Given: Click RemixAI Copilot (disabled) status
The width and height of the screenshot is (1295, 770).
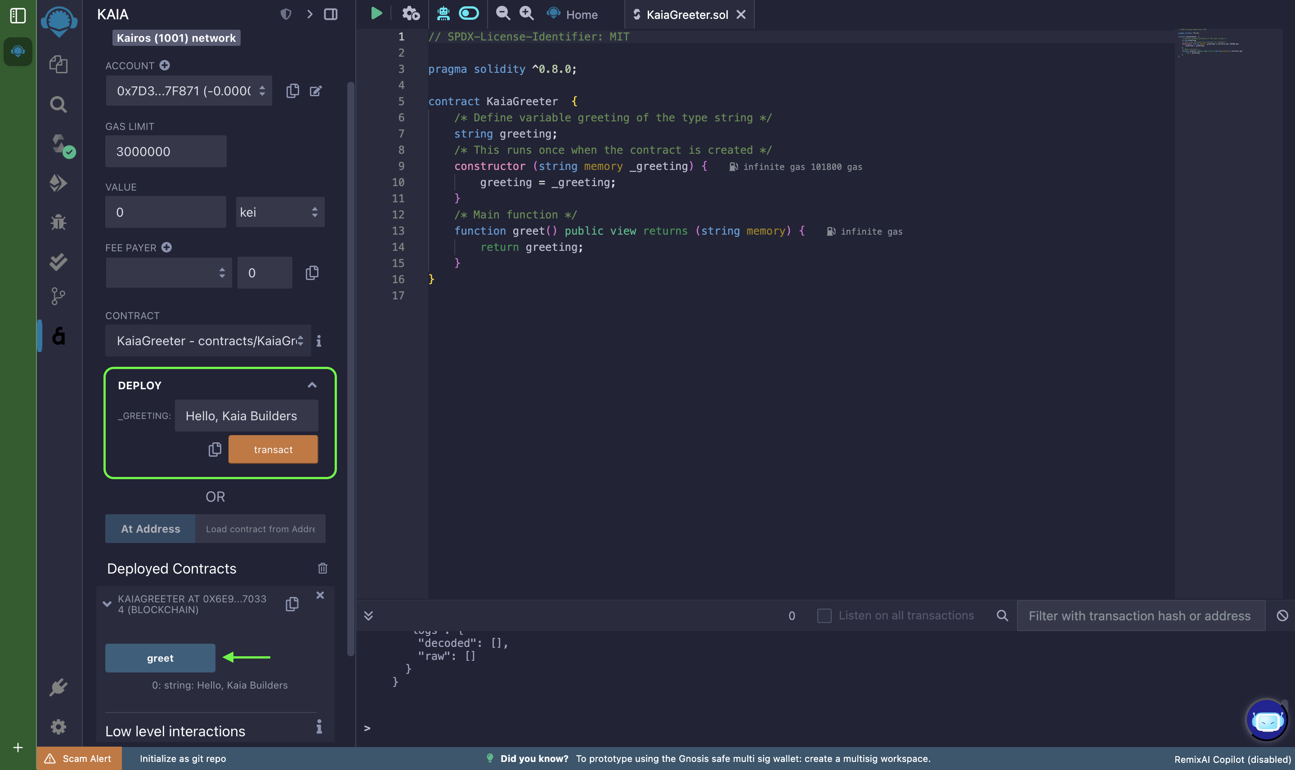Looking at the screenshot, I should [1232, 759].
